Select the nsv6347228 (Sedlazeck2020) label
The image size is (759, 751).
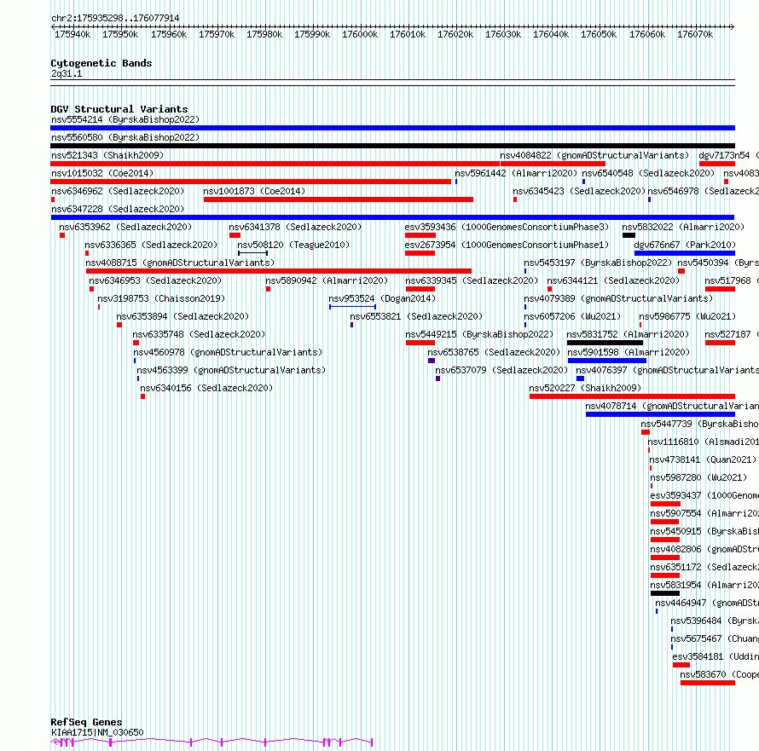(x=118, y=209)
